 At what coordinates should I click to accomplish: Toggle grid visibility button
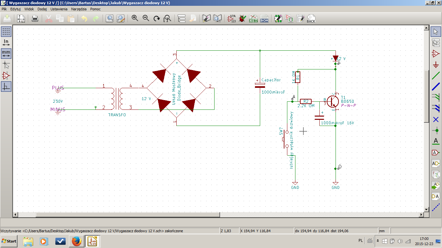tap(6, 32)
